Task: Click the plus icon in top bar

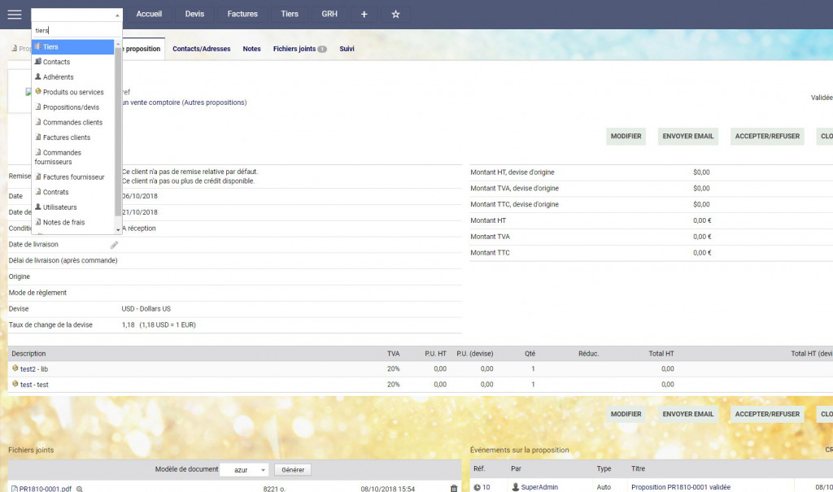Action: 364,14
